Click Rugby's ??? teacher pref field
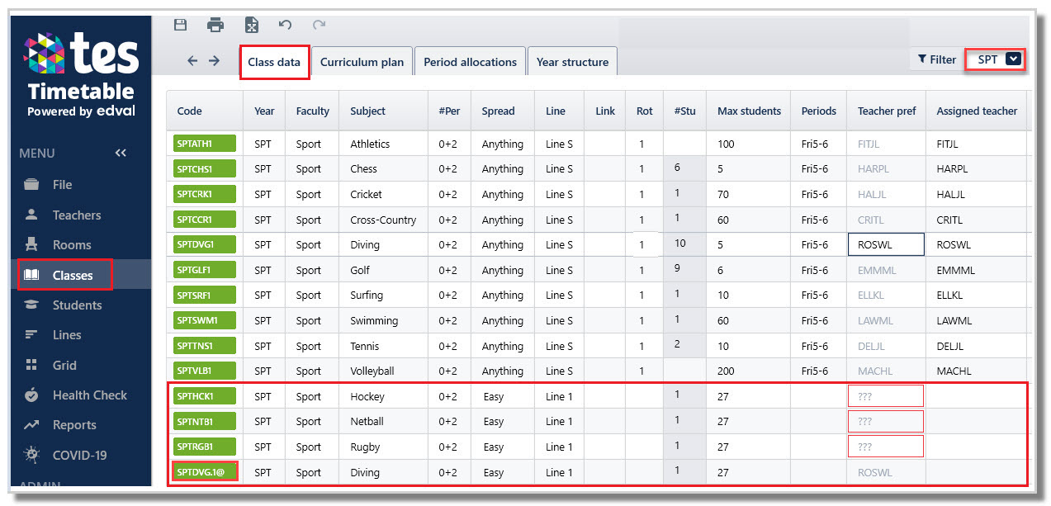 pos(886,447)
